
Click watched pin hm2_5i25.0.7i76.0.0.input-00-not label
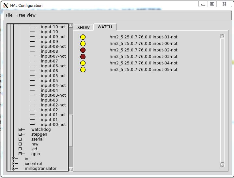[x=143, y=44]
